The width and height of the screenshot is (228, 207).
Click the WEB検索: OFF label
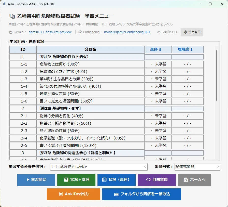click(x=167, y=32)
